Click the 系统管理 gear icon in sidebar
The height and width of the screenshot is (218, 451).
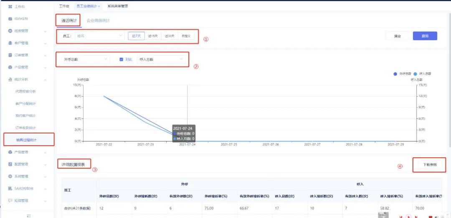pyautogui.click(x=10, y=177)
